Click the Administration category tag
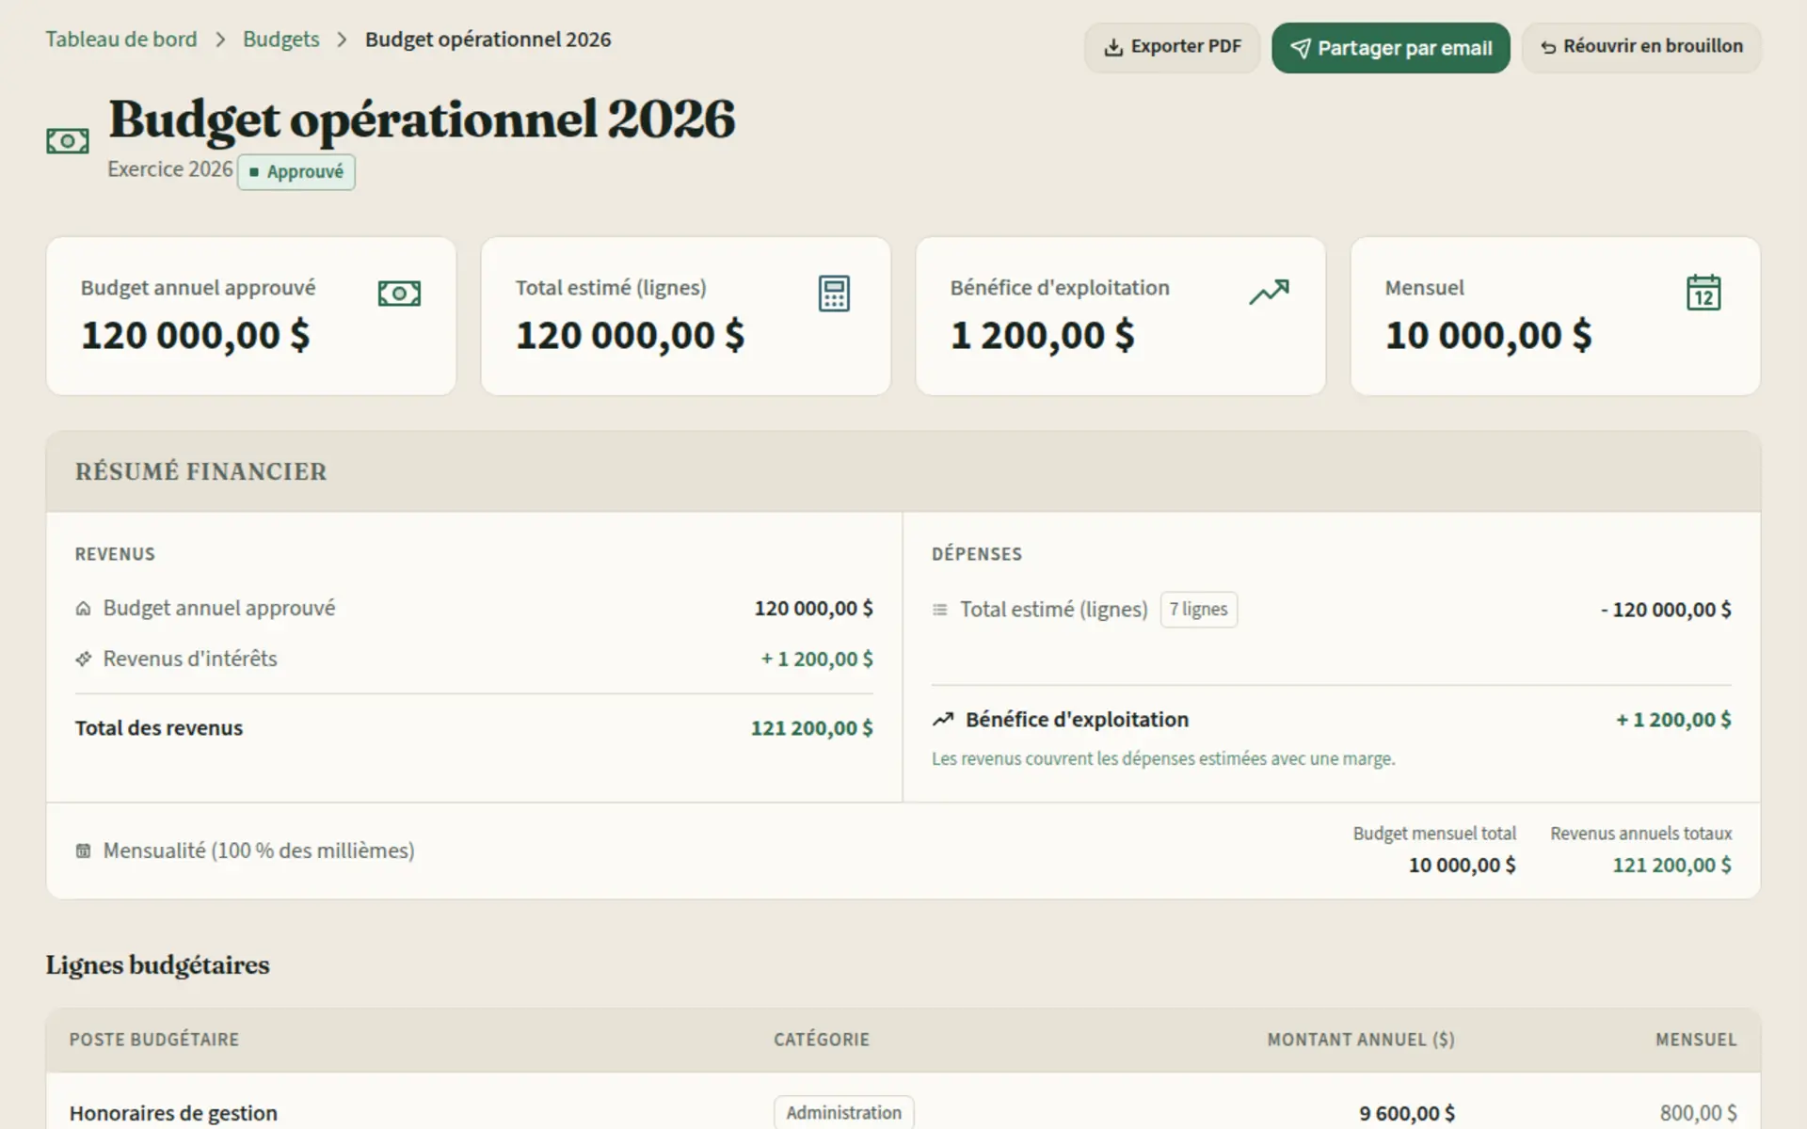Screen dimensions: 1807x1129 pyautogui.click(x=843, y=1113)
